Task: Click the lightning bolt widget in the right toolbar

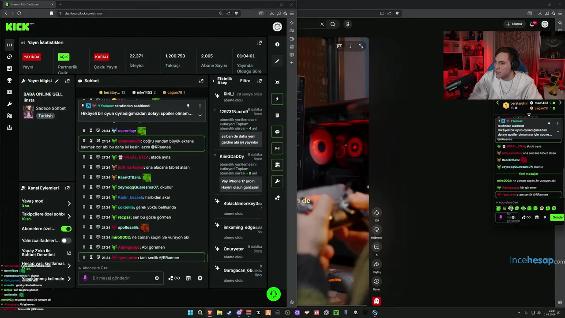Action: [277, 99]
